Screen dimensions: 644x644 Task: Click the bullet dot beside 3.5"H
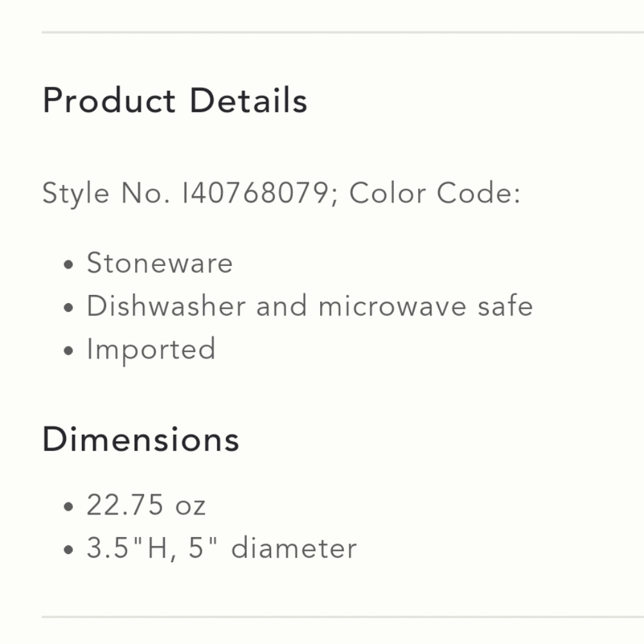pyautogui.click(x=70, y=550)
